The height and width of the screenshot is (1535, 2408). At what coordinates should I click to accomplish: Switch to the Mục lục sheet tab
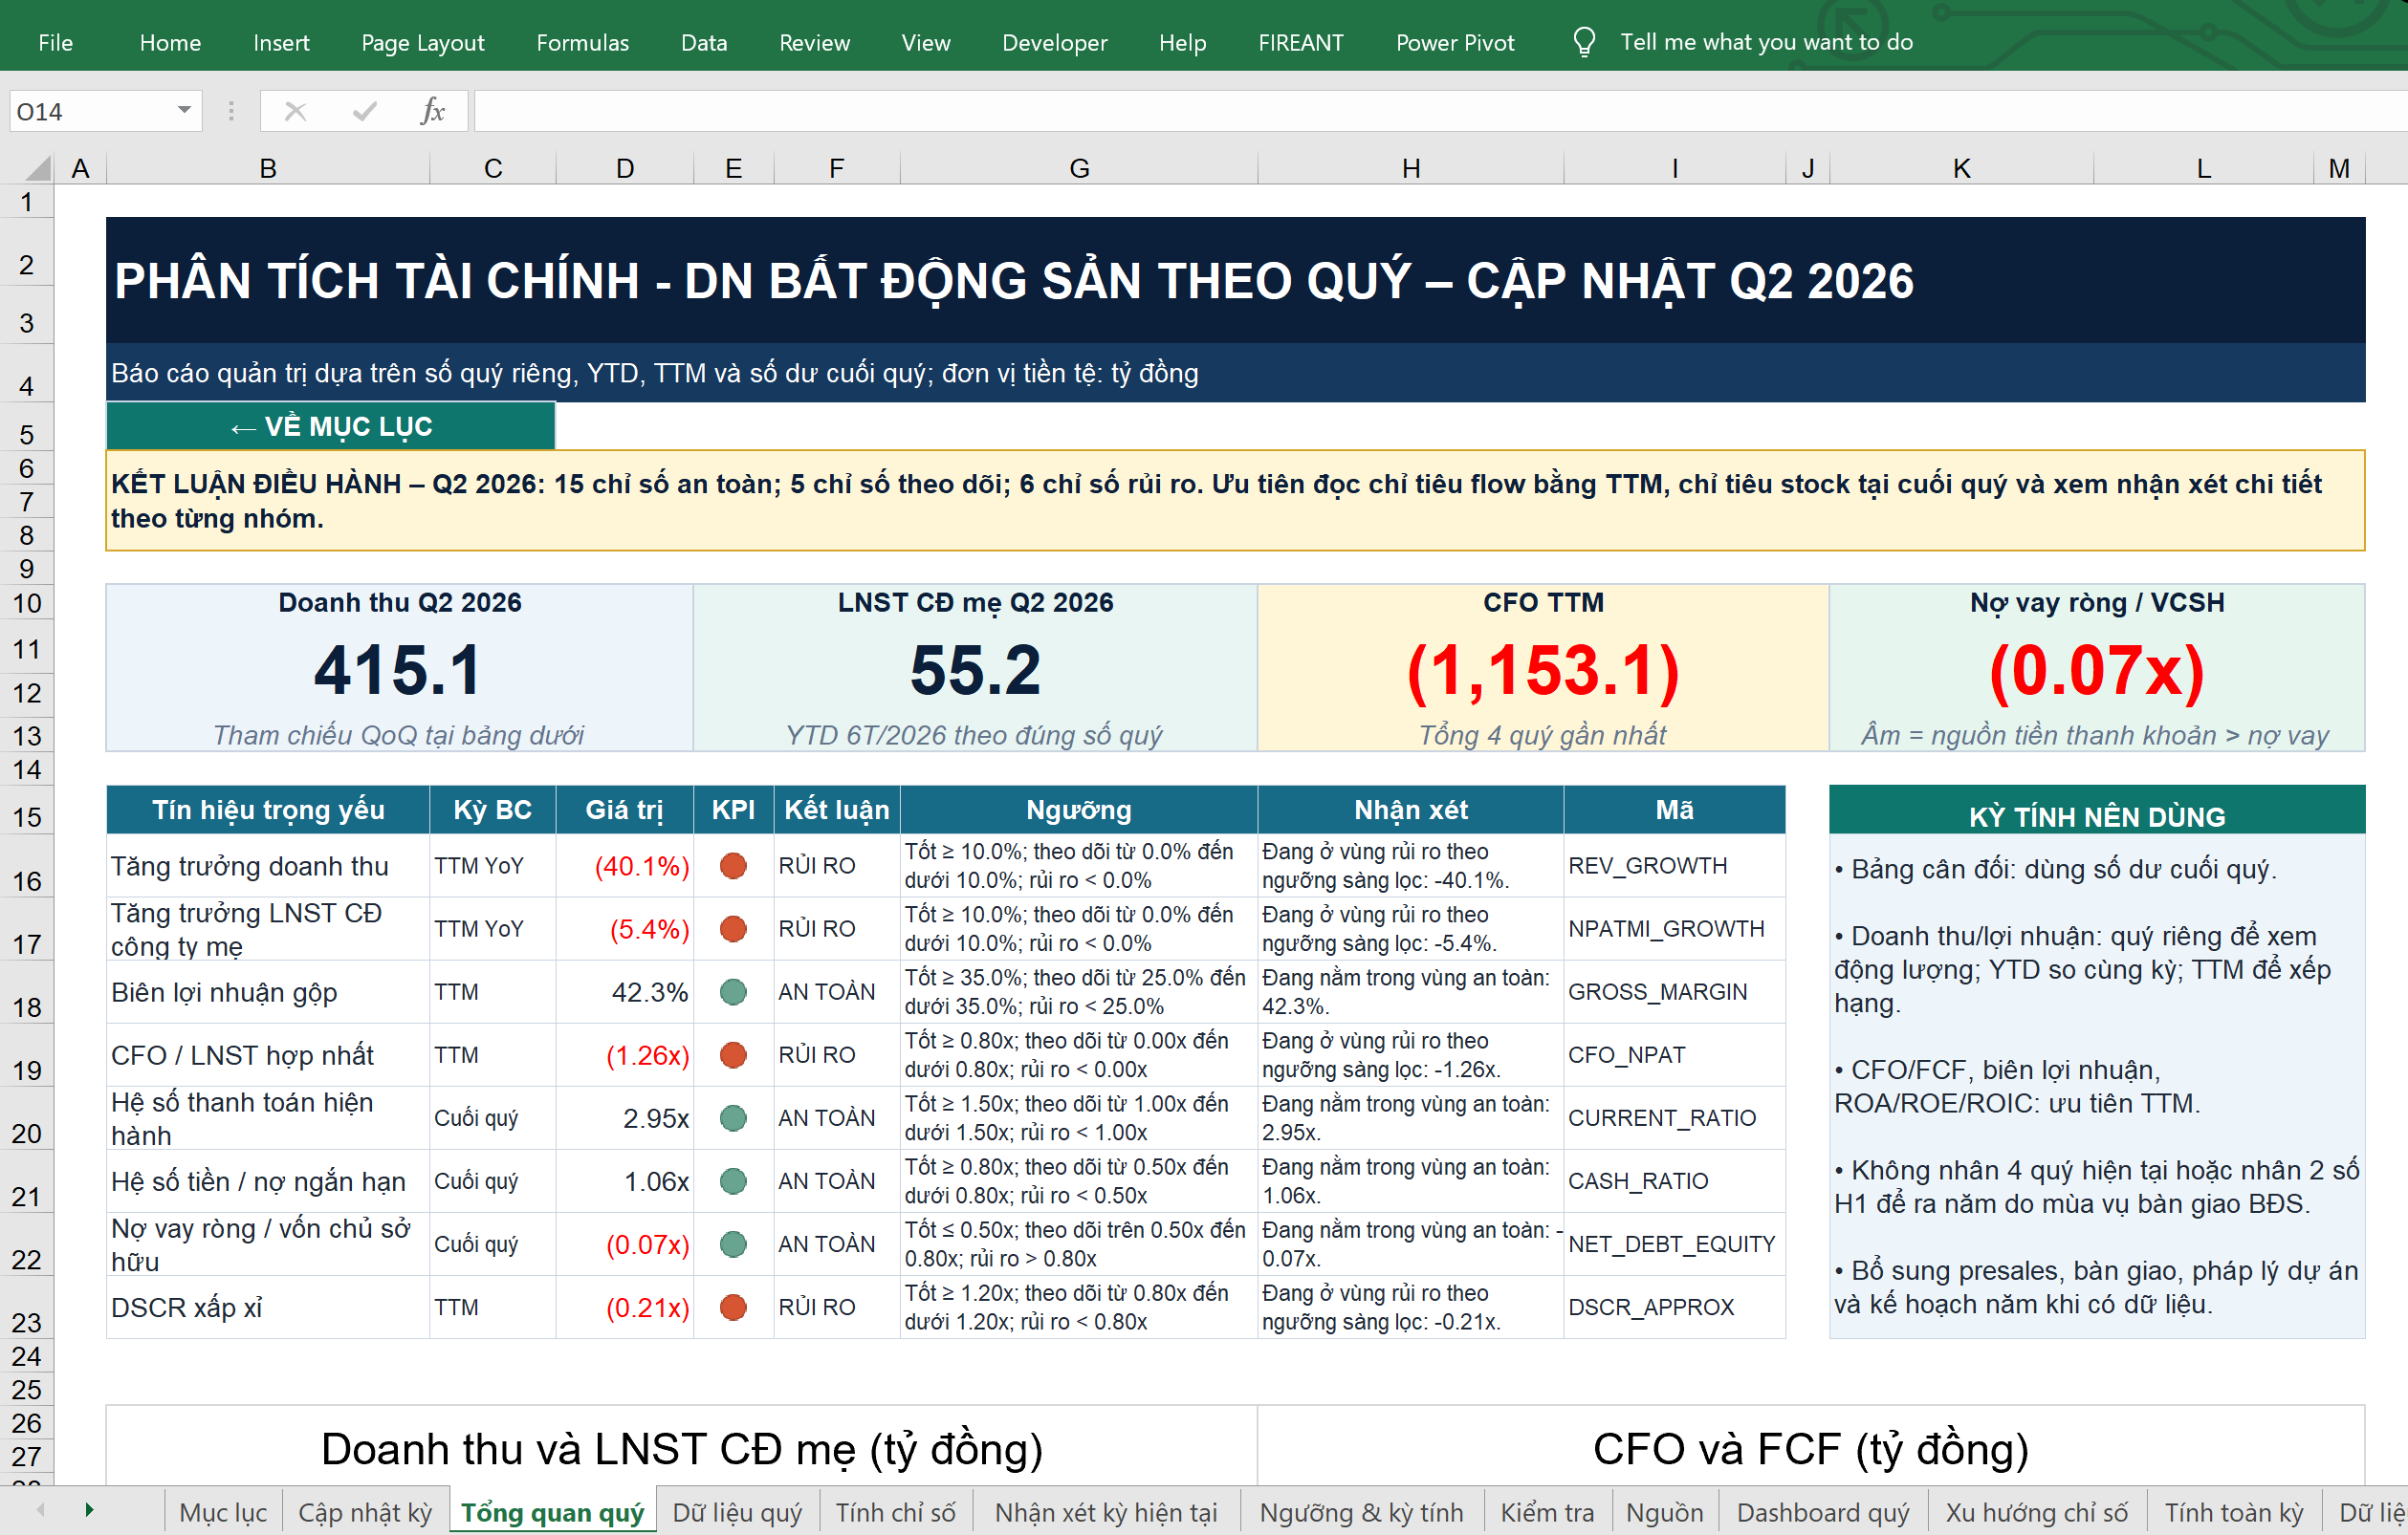pos(223,1512)
